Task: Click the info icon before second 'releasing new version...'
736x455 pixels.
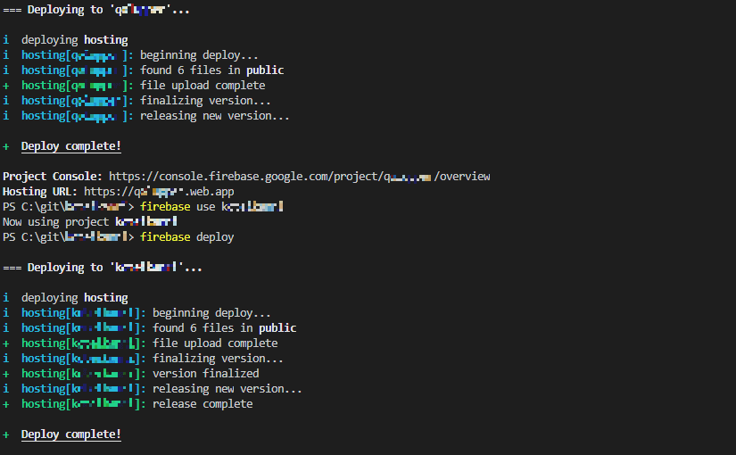Action: tap(6, 389)
